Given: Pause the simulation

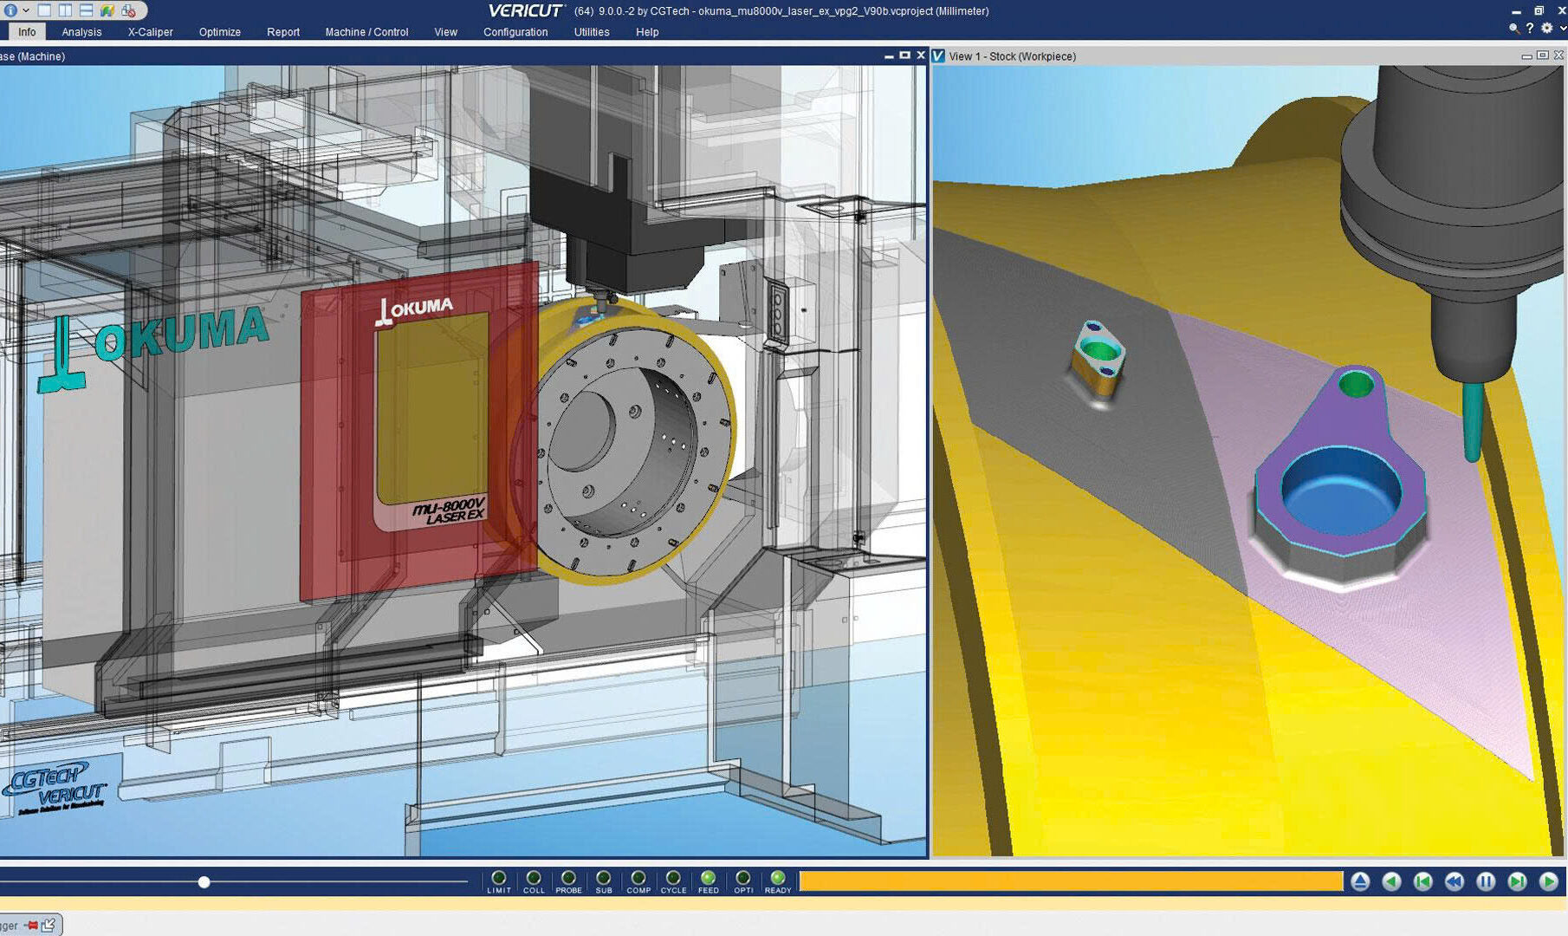Looking at the screenshot, I should click(1486, 881).
